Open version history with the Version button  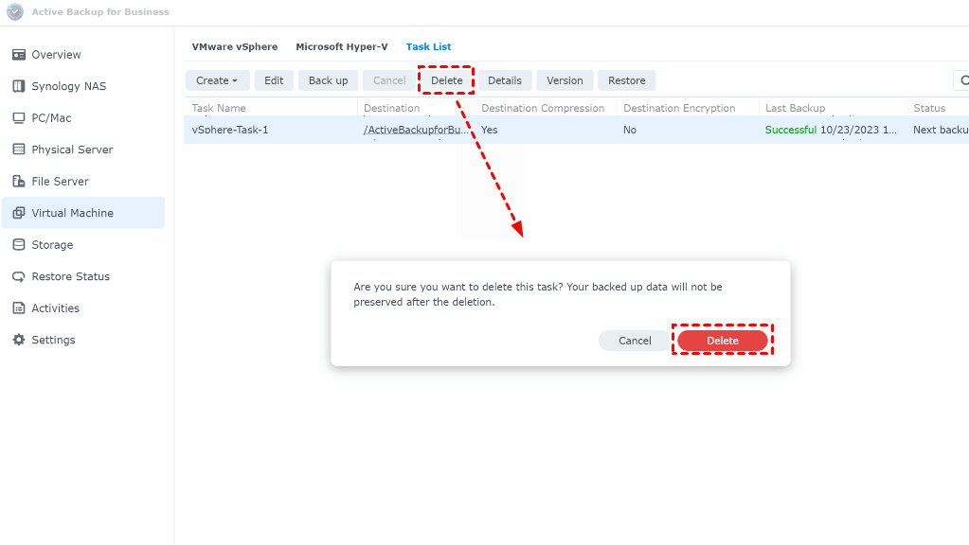click(x=565, y=80)
